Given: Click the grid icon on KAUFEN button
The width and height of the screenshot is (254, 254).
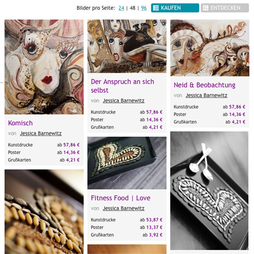Looking at the screenshot, I should tap(156, 8).
